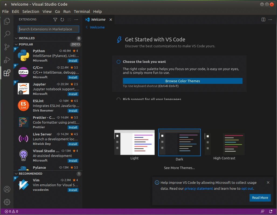
Task: Choose the Light theme thumbnail
Action: (x=134, y=142)
